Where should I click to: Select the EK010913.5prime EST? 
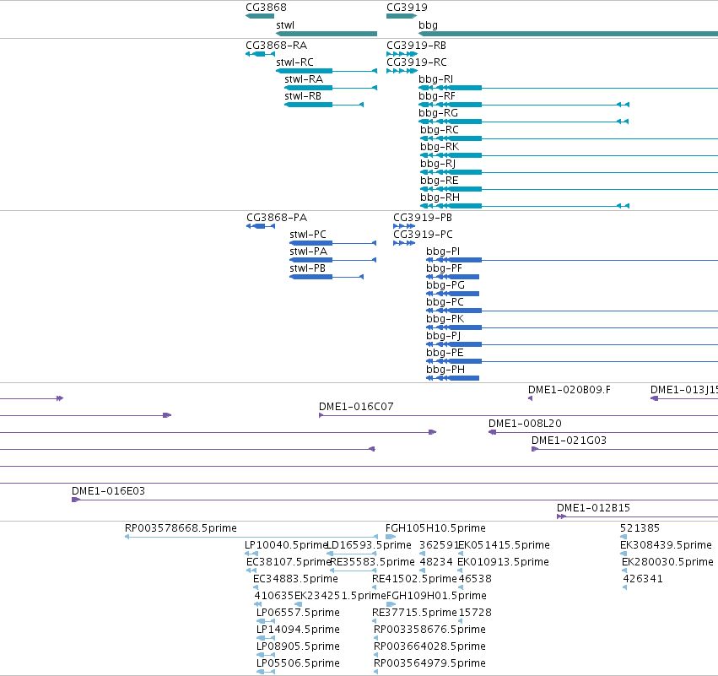(461, 571)
